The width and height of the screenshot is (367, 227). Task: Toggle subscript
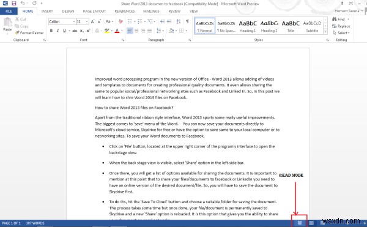click(x=81, y=31)
